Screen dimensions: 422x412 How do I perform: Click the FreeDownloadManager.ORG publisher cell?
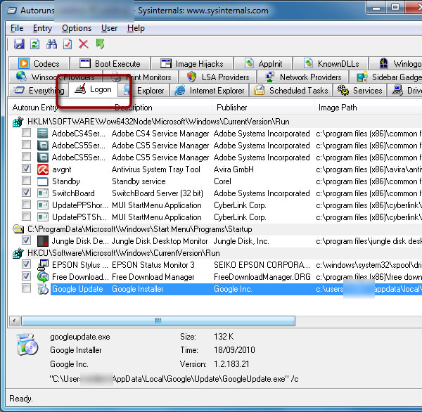pyautogui.click(x=262, y=277)
